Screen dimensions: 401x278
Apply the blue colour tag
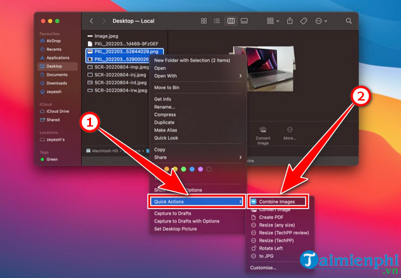click(x=192, y=169)
